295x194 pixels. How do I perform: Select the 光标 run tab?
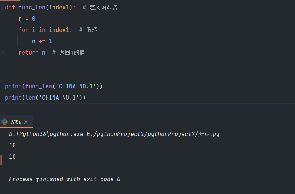point(15,122)
